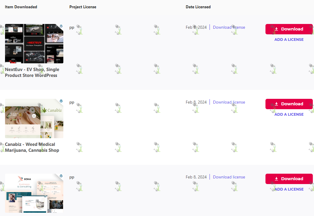
Task: Click WordPress badge on Canabiz thumbnail
Action: click(x=61, y=101)
